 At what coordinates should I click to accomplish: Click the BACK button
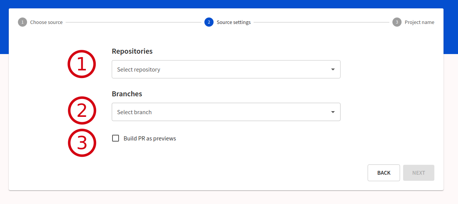pyautogui.click(x=384, y=173)
